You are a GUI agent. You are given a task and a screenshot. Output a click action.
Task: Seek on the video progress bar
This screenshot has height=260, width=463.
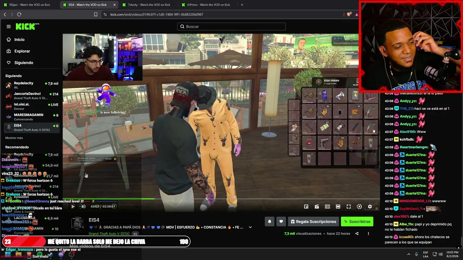coord(221,199)
